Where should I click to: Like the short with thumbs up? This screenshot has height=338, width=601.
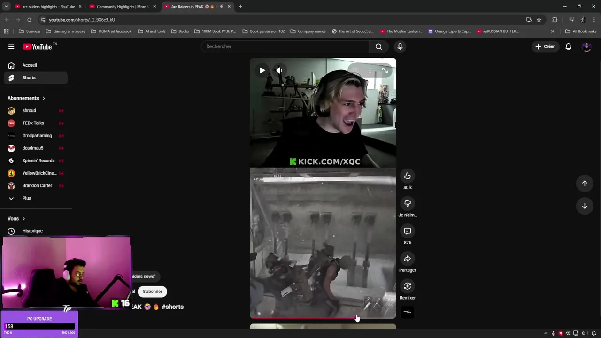click(408, 176)
